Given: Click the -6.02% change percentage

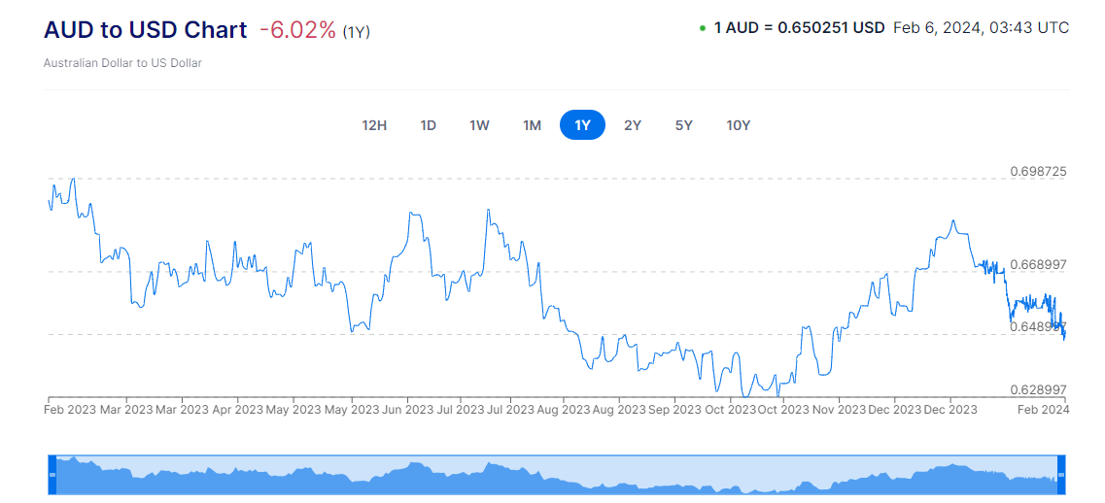Looking at the screenshot, I should coord(298,30).
